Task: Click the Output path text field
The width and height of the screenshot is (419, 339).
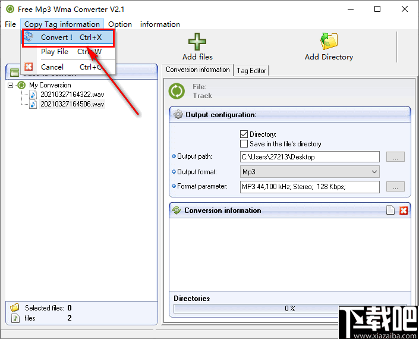Action: point(310,156)
